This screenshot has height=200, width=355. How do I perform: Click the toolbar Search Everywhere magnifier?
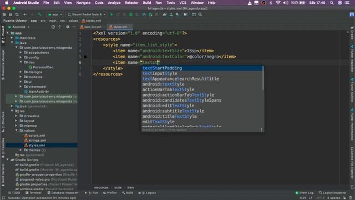200,14
